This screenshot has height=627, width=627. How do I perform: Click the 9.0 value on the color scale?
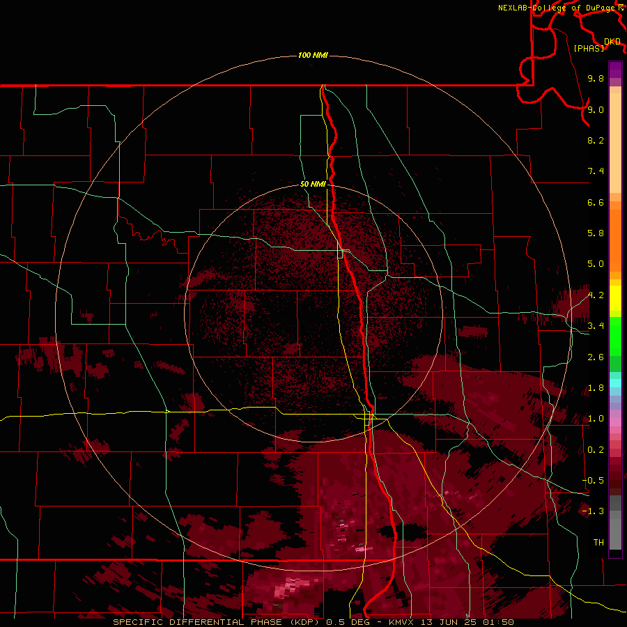tap(596, 109)
